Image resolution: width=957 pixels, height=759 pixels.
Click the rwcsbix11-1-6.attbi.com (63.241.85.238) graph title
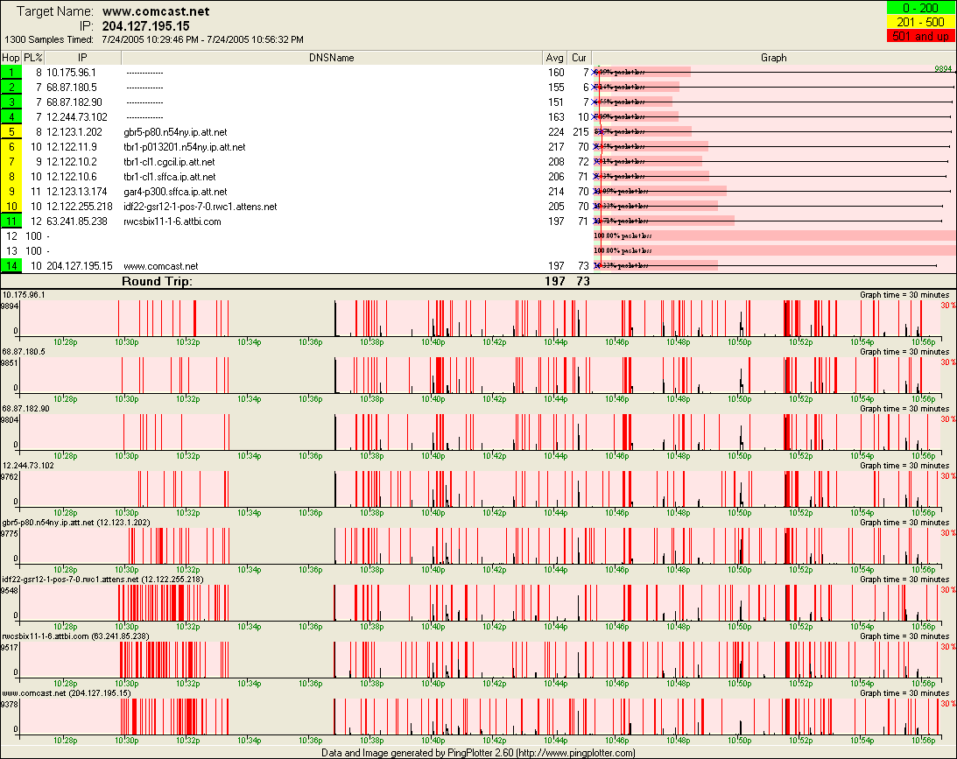[x=75, y=636]
